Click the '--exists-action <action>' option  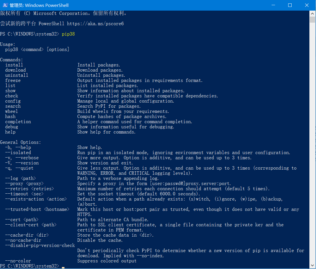pos(36,199)
